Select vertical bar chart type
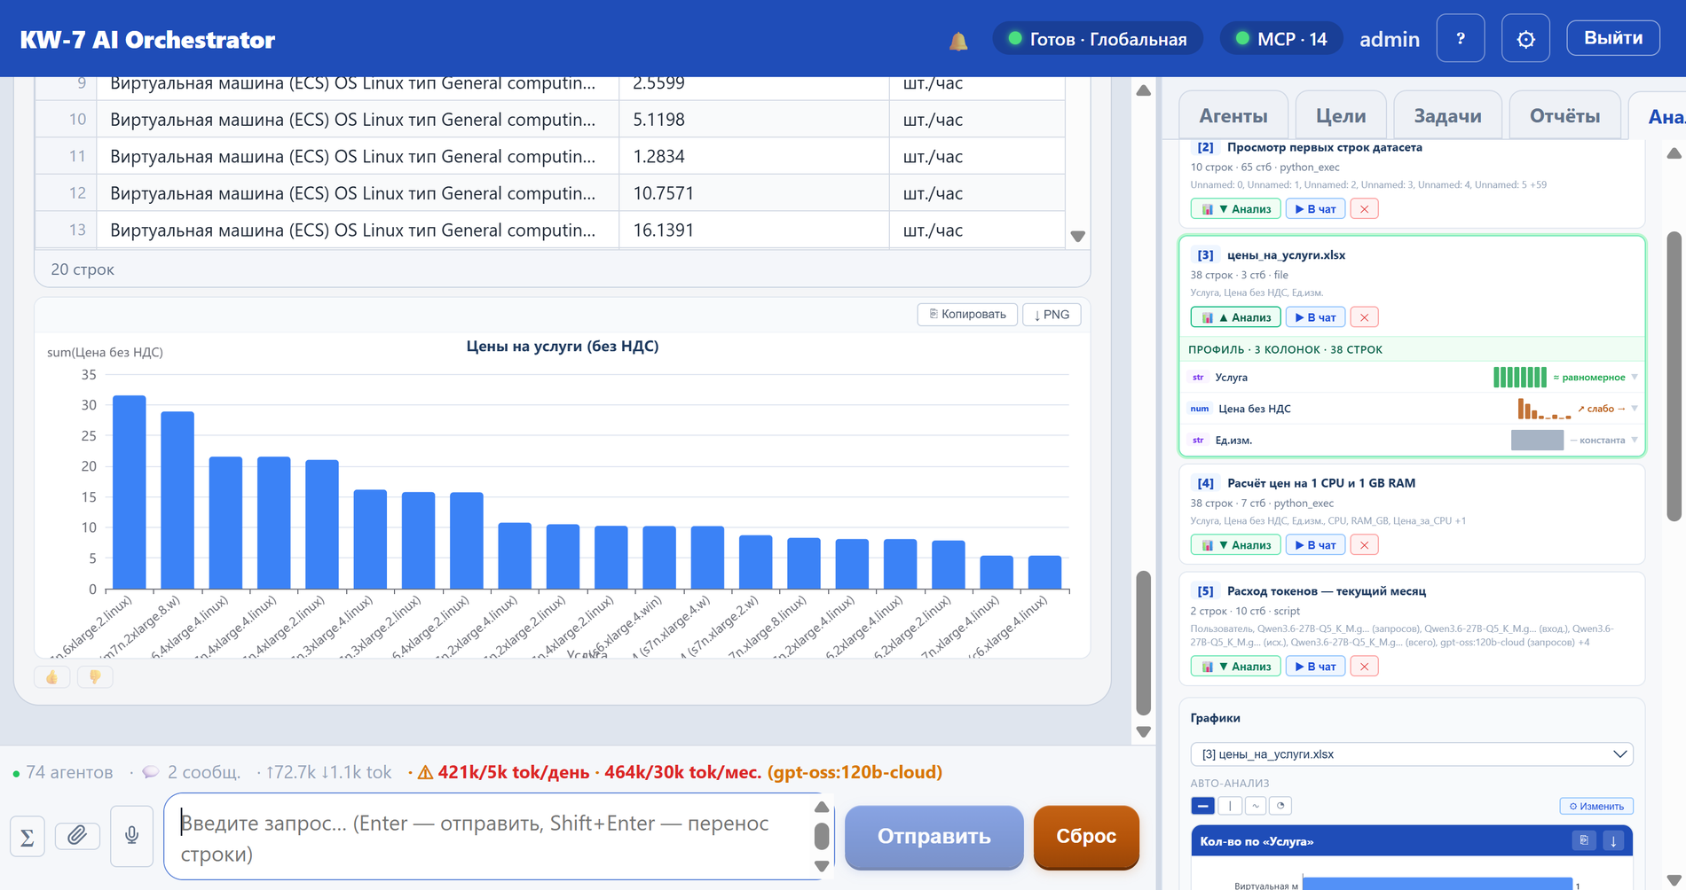The height and width of the screenshot is (890, 1686). click(1229, 806)
